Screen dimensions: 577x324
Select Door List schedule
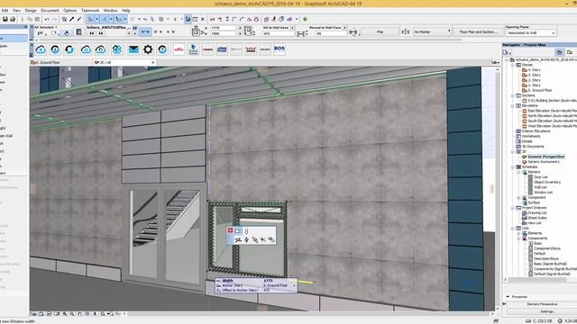[541, 177]
